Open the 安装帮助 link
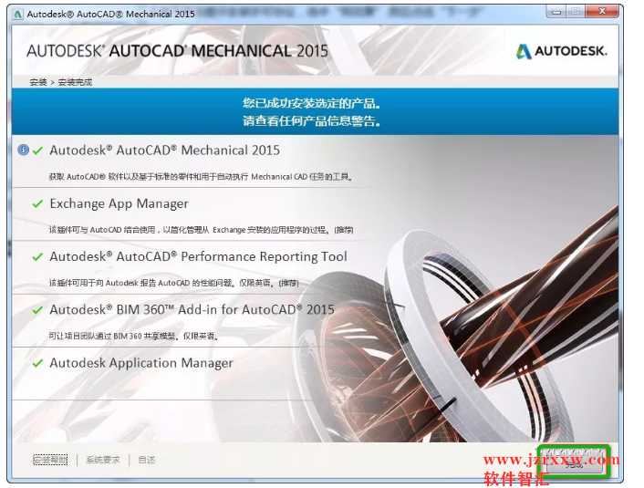This screenshot has height=488, width=644. coord(50,460)
